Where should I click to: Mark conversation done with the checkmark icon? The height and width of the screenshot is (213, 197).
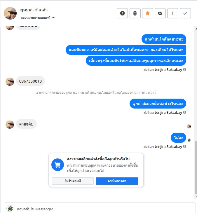(185, 13)
